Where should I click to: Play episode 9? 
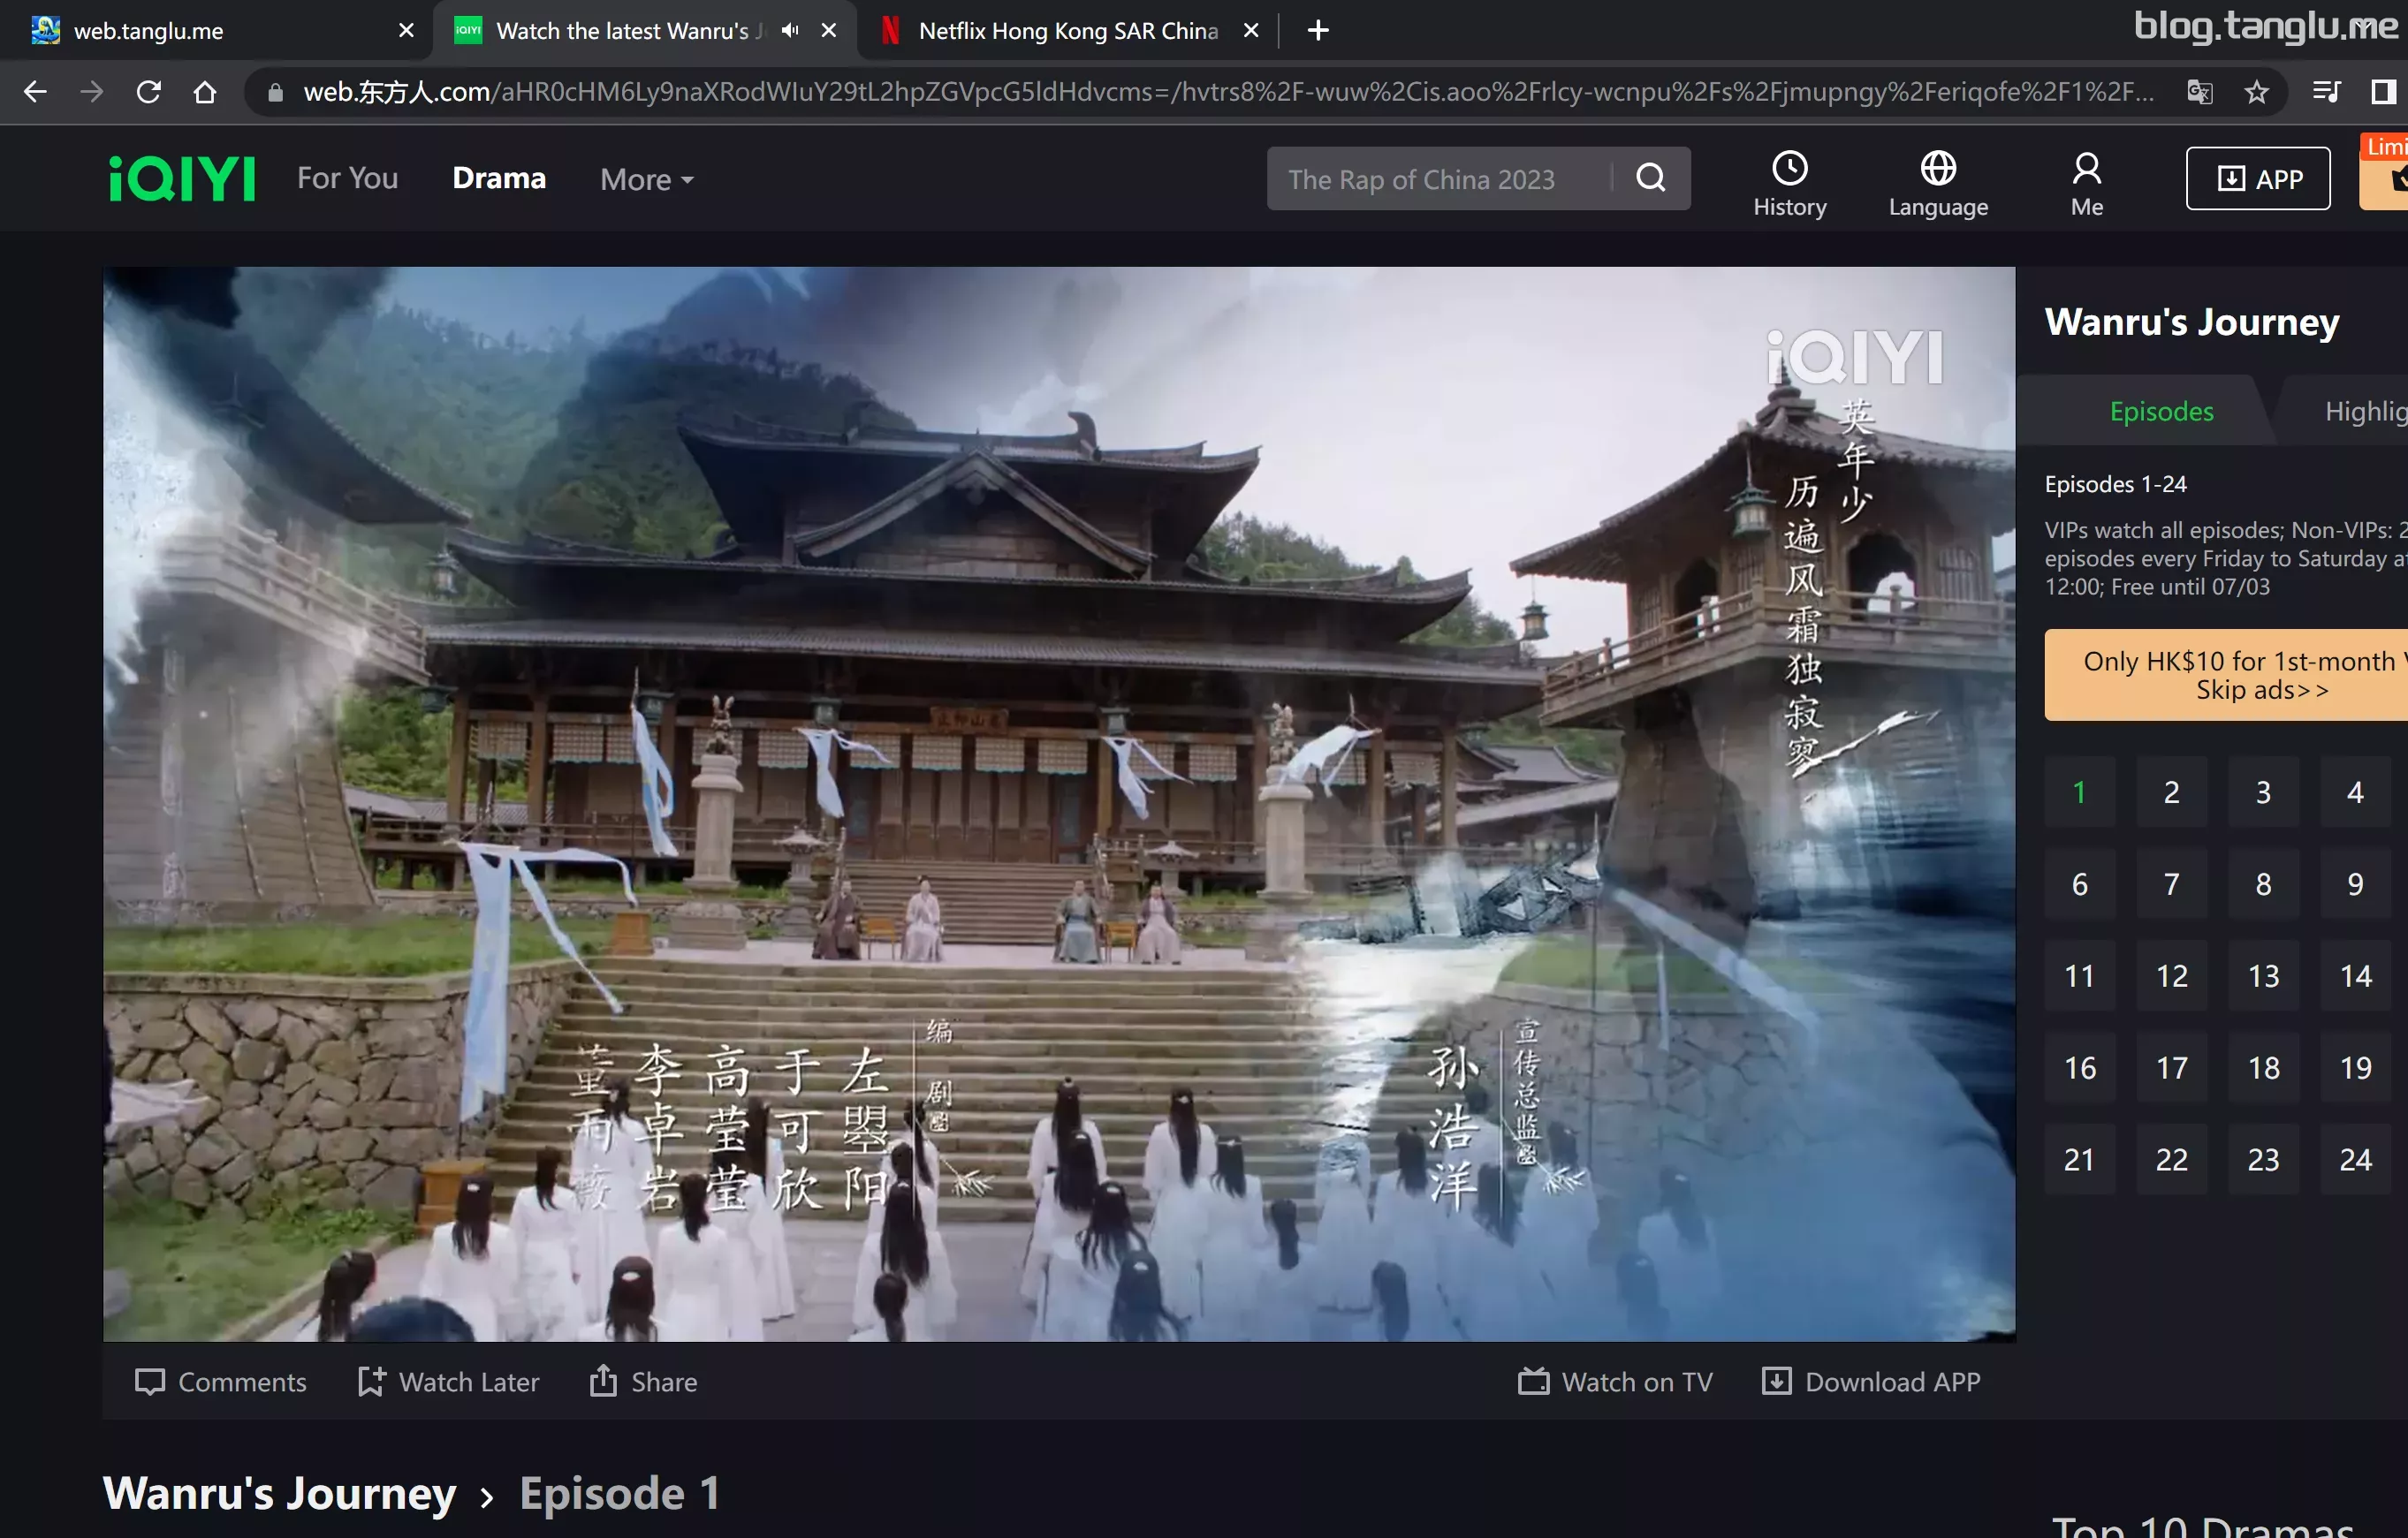[2355, 884]
